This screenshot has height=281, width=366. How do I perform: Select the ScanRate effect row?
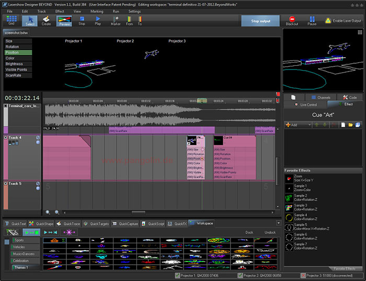[x=18, y=75]
